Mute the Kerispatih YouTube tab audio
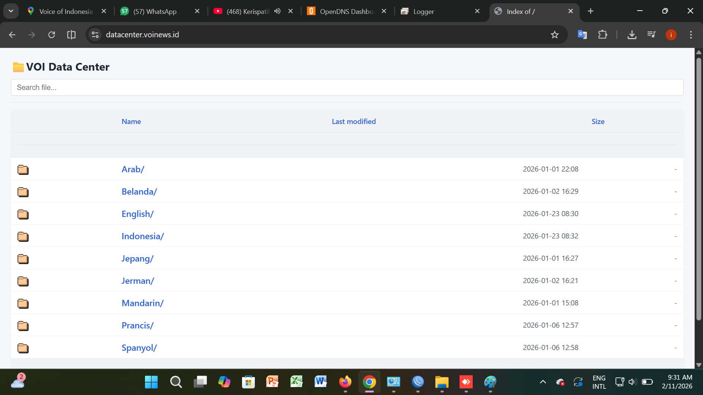 pyautogui.click(x=277, y=11)
